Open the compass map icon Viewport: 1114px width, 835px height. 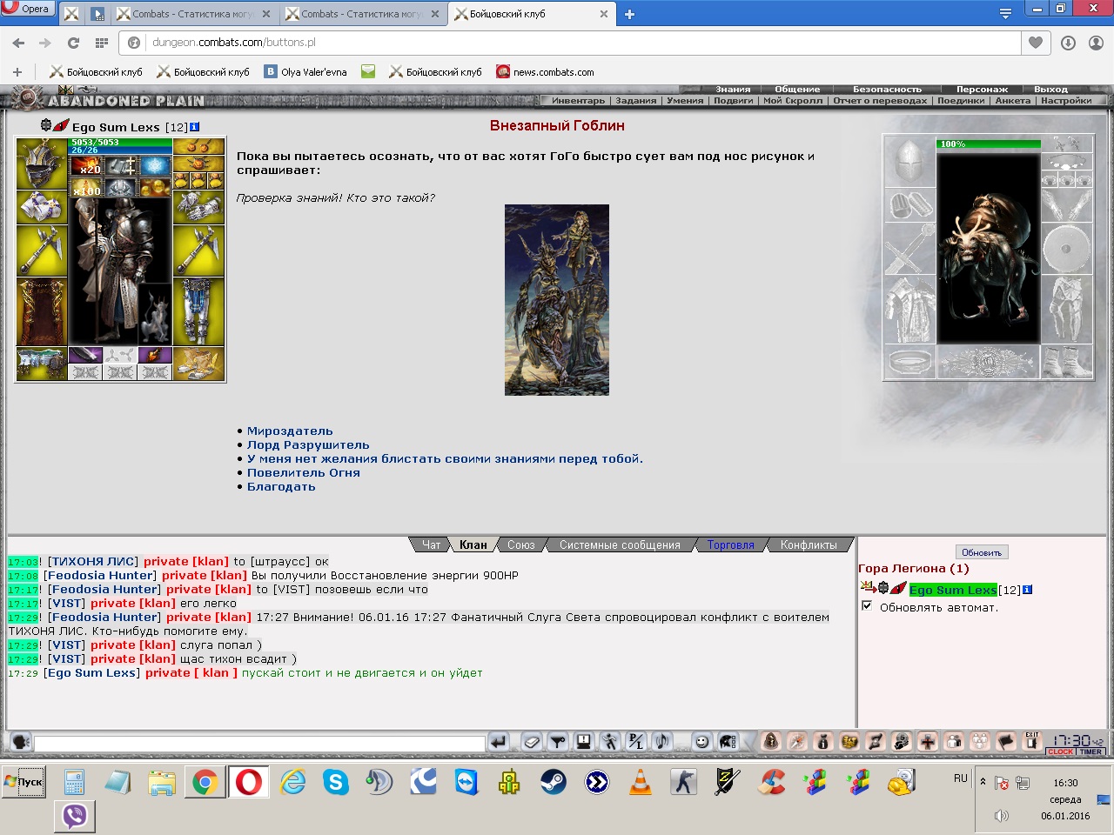(797, 742)
